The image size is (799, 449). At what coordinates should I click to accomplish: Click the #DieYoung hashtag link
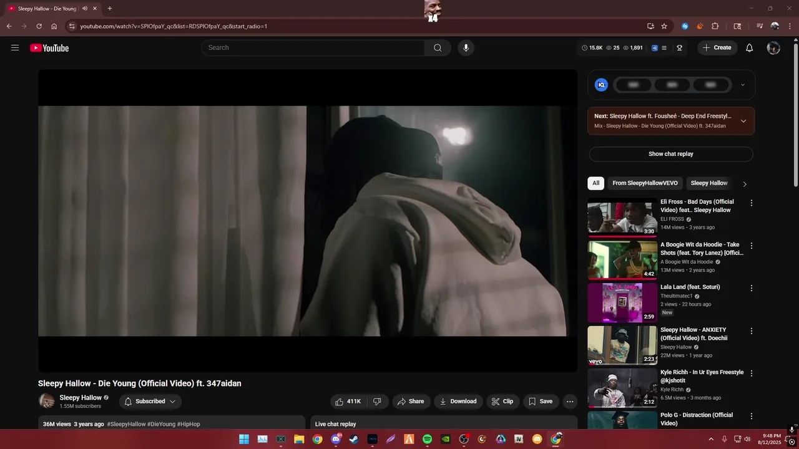[x=162, y=424]
